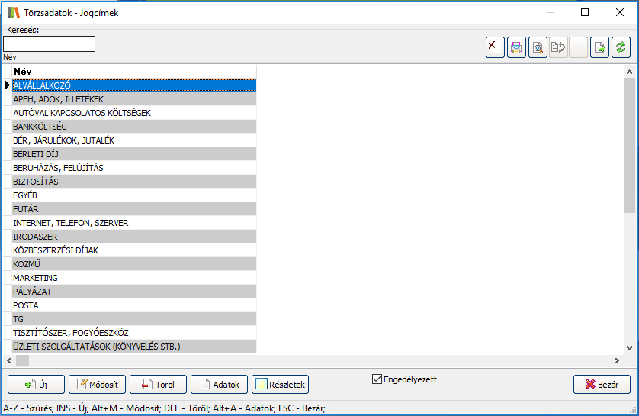
Task: Click the Módosít edit button
Action: tap(97, 385)
